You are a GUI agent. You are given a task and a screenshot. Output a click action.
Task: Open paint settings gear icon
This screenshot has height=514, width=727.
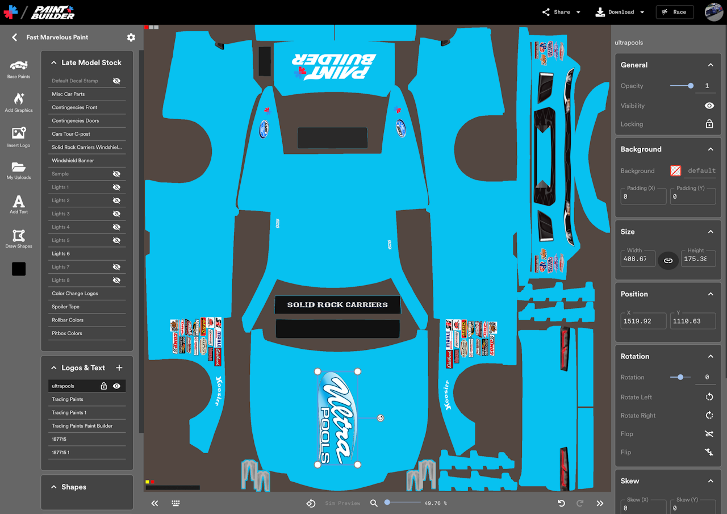[131, 37]
